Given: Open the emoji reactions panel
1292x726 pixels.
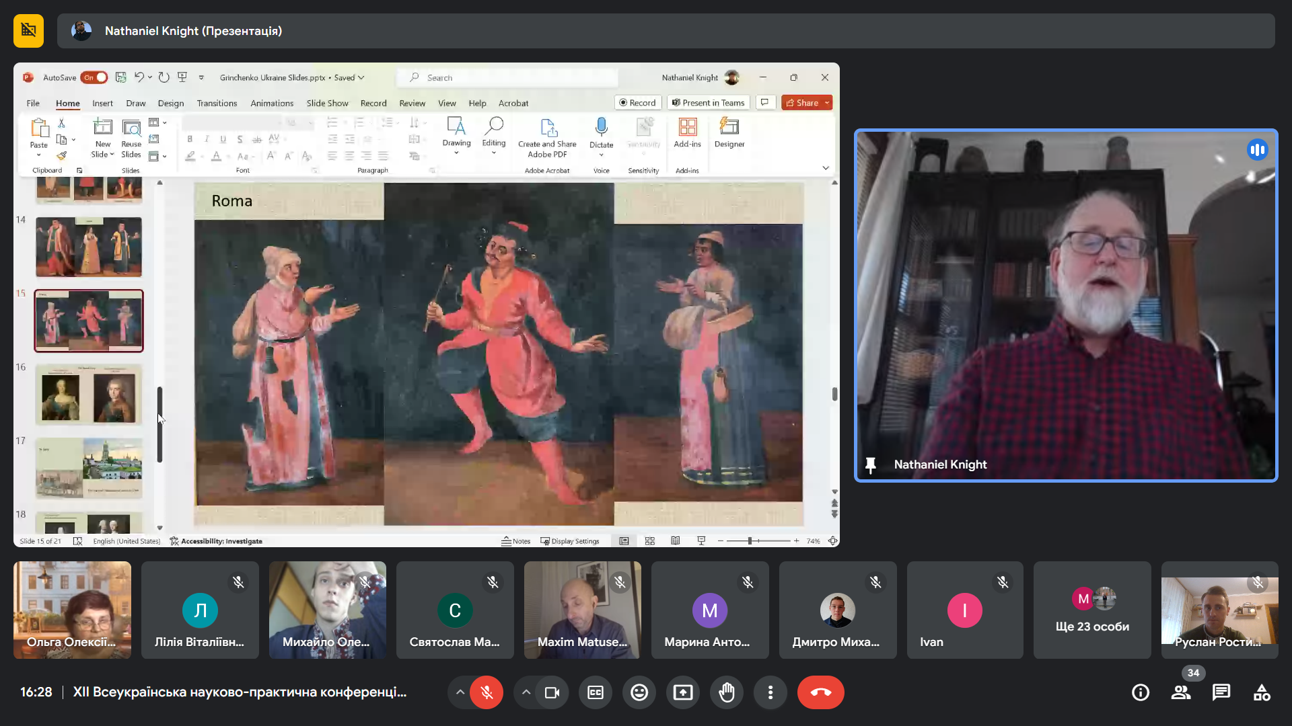Looking at the screenshot, I should (x=639, y=692).
